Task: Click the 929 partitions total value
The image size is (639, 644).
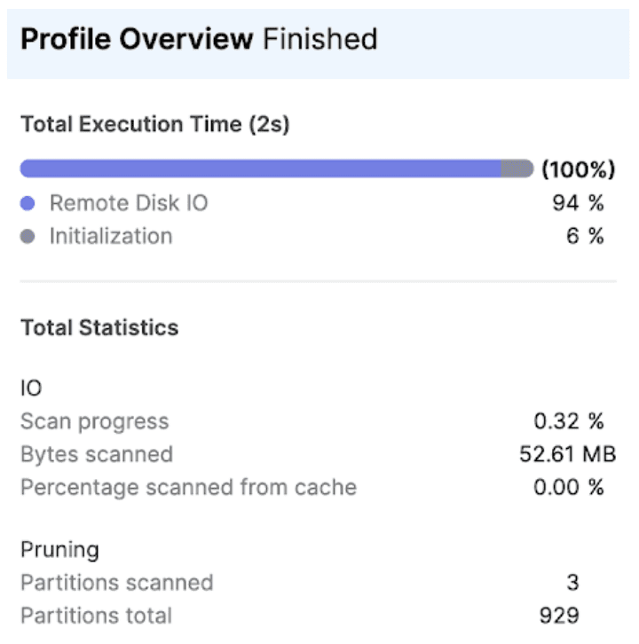Action: [x=560, y=616]
